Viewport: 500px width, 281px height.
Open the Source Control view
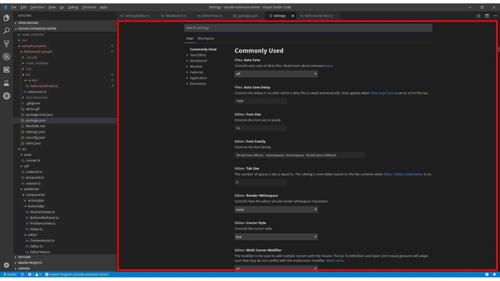7,44
